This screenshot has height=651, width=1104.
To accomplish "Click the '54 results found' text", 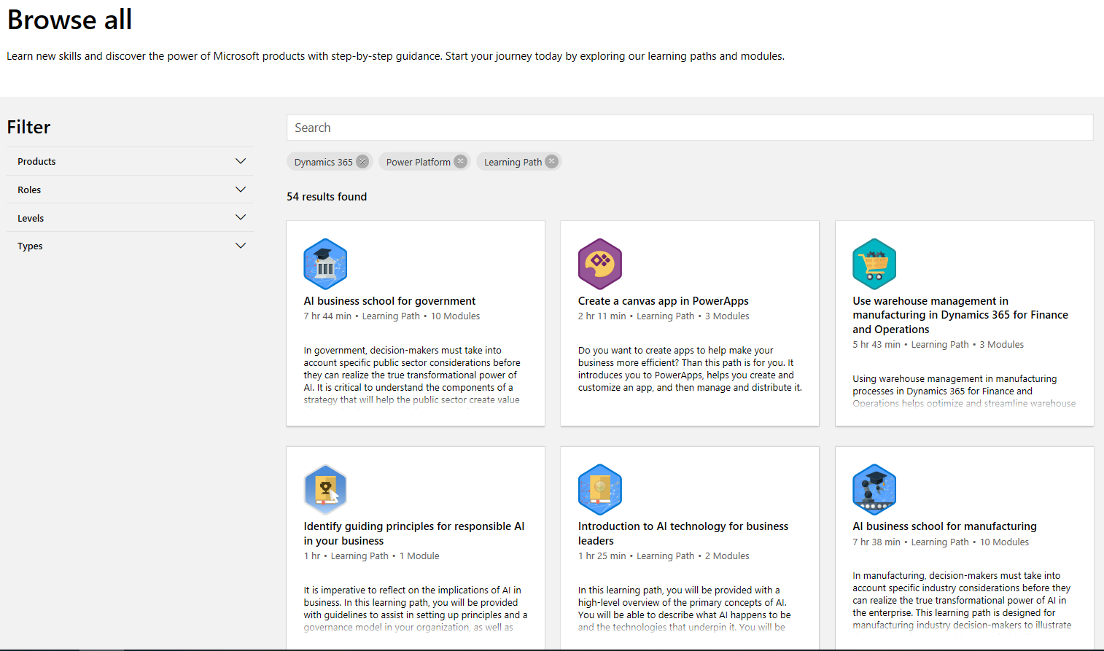I will 327,197.
